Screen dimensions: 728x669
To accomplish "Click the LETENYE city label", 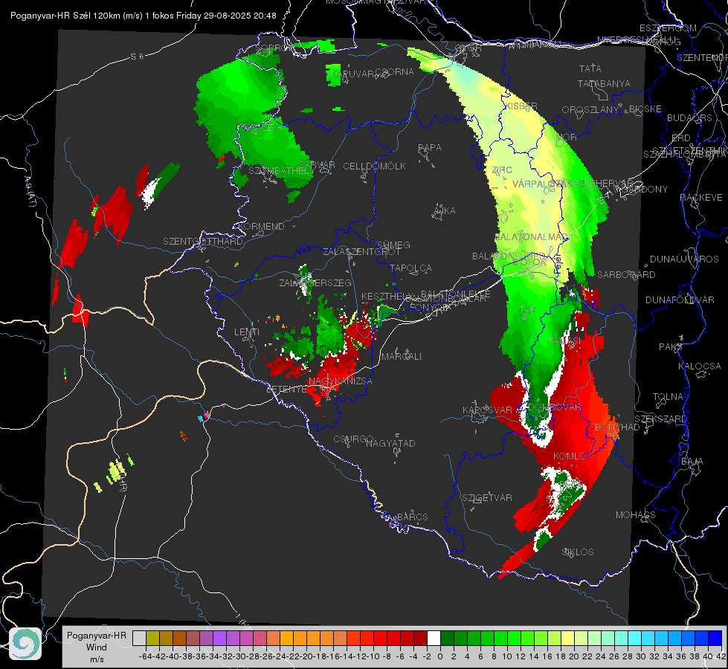I will coord(287,390).
